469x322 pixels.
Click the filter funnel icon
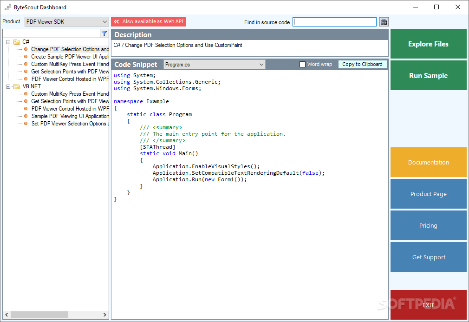pyautogui.click(x=104, y=33)
